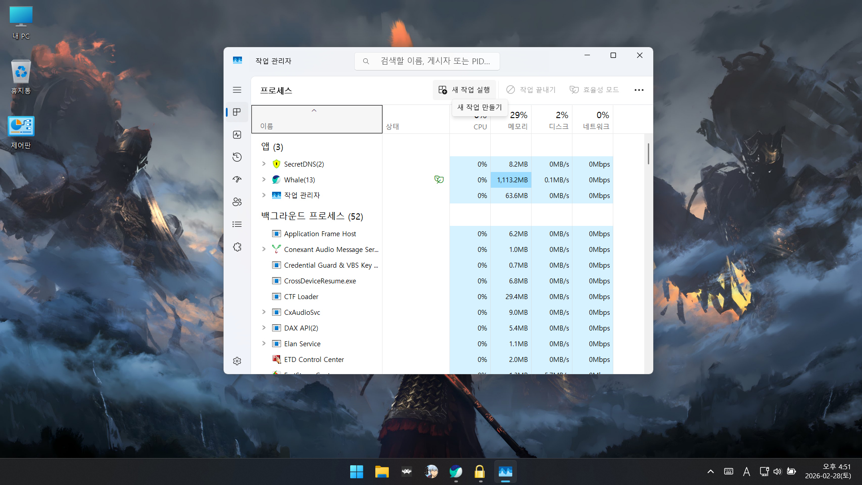Expand Conexant Audio Message Service row
This screenshot has width=862, height=485.
pos(264,249)
